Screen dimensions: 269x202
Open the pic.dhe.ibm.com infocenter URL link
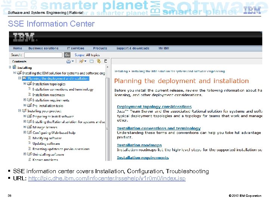pyautogui.click(x=107, y=178)
